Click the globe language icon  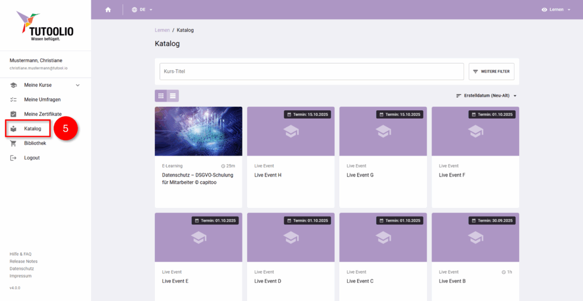coord(134,10)
